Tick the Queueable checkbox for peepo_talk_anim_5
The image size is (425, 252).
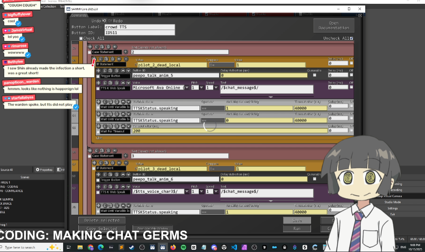314,75
